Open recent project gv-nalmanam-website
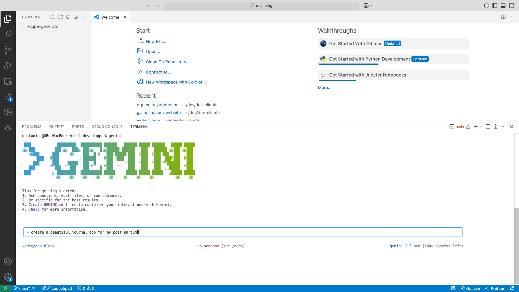The image size is (519, 292). 159,112
